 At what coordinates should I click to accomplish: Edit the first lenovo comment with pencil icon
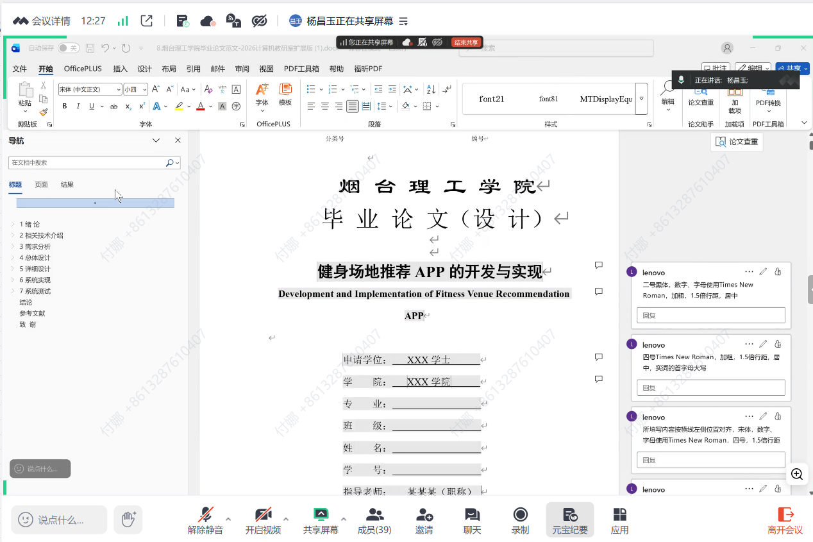coord(763,271)
